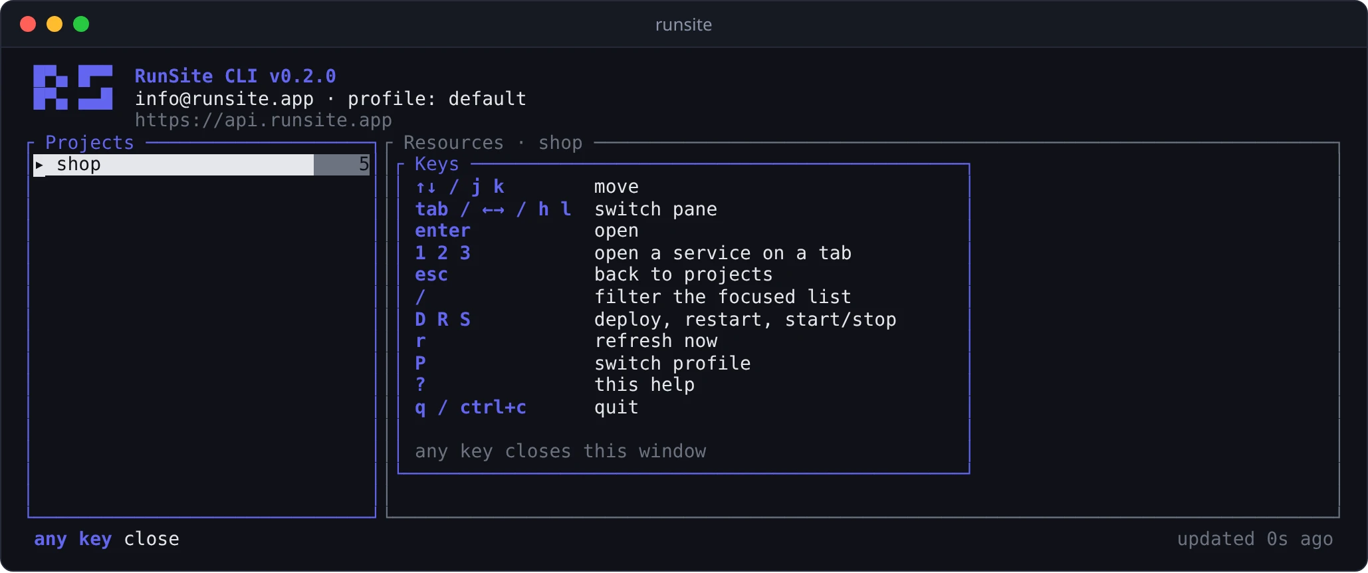Click the runsite window title

click(683, 25)
